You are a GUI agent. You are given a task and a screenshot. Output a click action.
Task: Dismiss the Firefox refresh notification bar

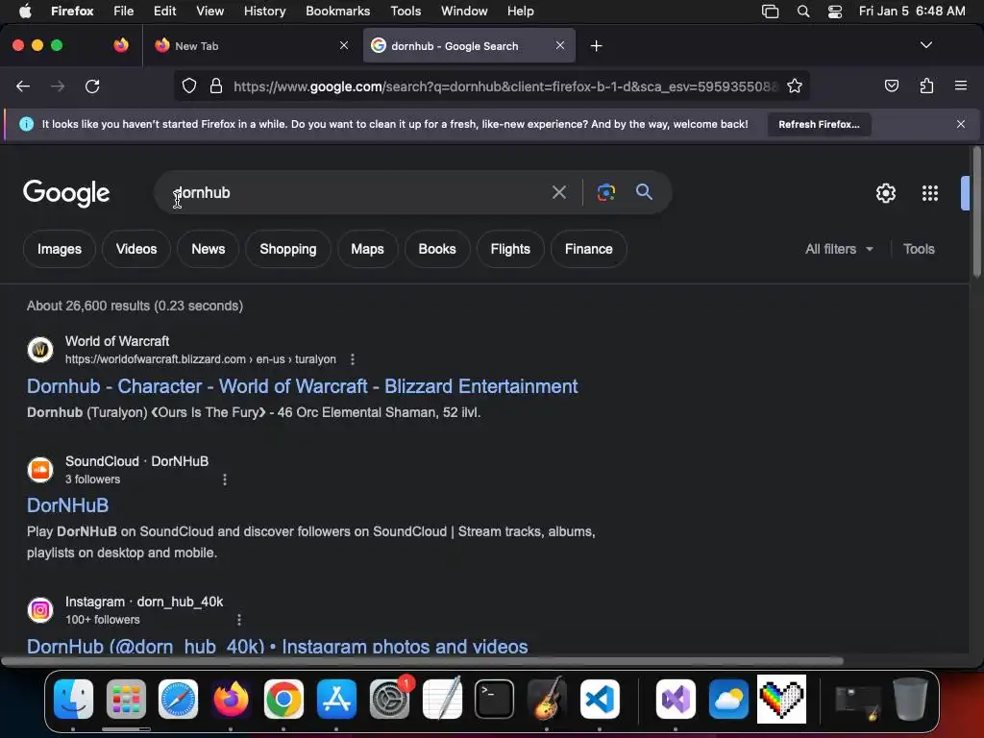tap(960, 124)
